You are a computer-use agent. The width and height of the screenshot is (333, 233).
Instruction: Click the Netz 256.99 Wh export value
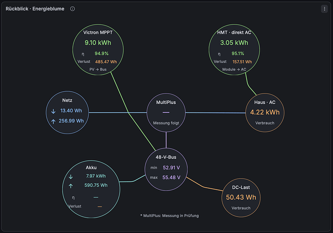click(71, 121)
